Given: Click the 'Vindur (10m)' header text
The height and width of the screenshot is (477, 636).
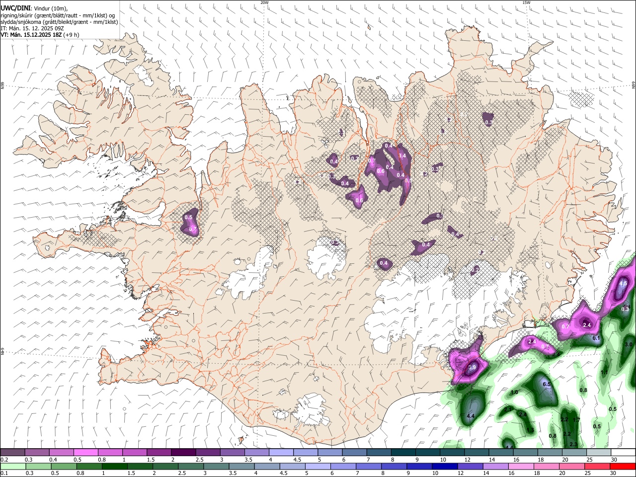Looking at the screenshot, I should (x=50, y=8).
